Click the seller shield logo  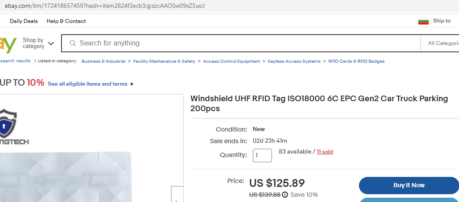pos(8,122)
